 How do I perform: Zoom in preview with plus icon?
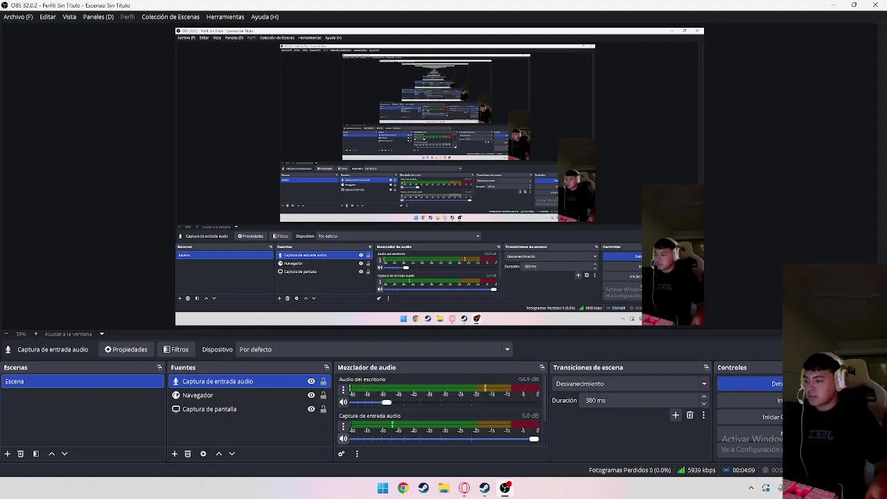tap(35, 334)
